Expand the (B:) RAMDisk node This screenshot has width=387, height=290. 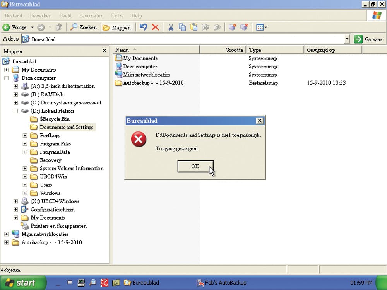click(15, 94)
